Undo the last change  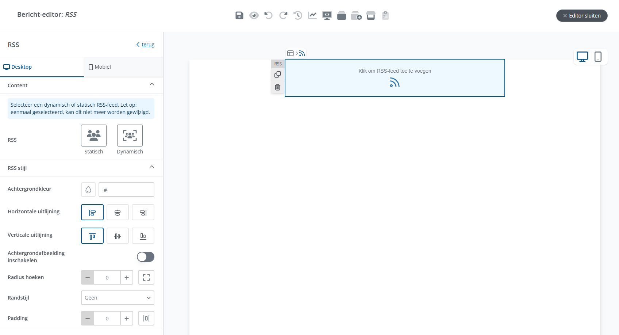pos(268,15)
